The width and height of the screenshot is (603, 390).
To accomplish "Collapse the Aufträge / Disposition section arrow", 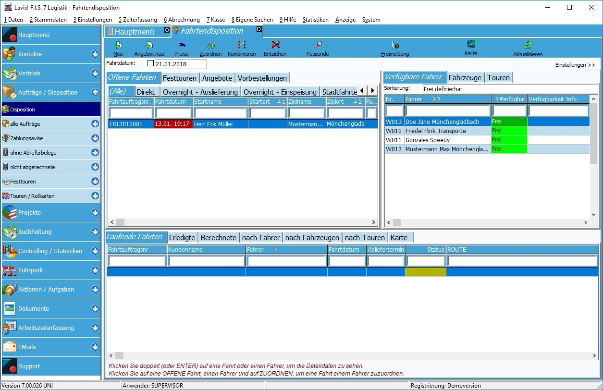I will [x=95, y=92].
